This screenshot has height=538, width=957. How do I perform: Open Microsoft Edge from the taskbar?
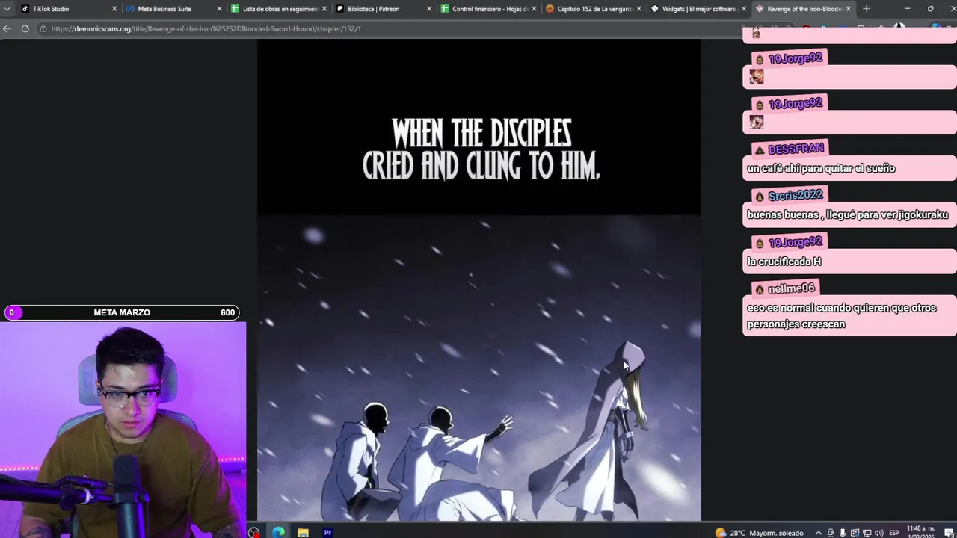coord(278,532)
